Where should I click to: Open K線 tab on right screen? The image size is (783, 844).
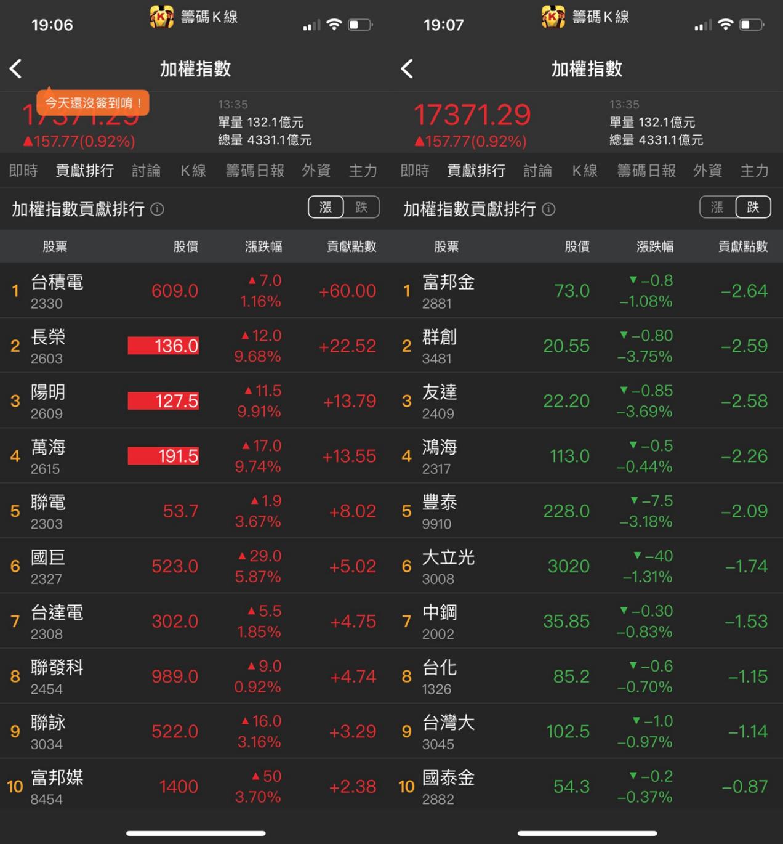[x=585, y=171]
